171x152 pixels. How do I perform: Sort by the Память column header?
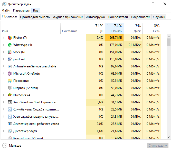(x=115, y=28)
